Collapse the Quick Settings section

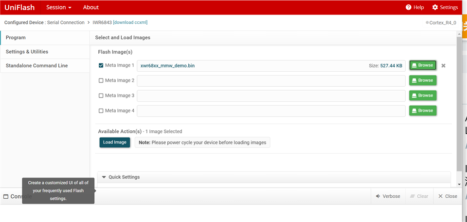104,177
